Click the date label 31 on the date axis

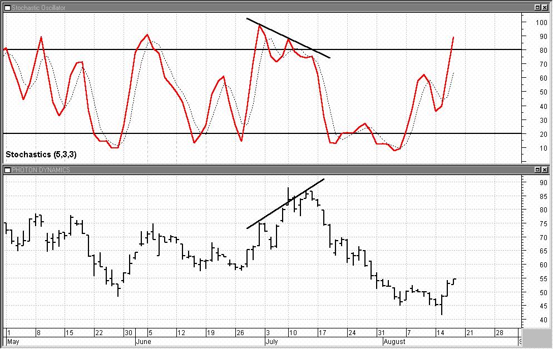point(381,333)
